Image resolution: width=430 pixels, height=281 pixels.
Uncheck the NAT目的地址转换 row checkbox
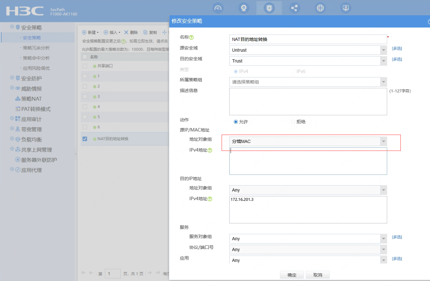pos(85,139)
